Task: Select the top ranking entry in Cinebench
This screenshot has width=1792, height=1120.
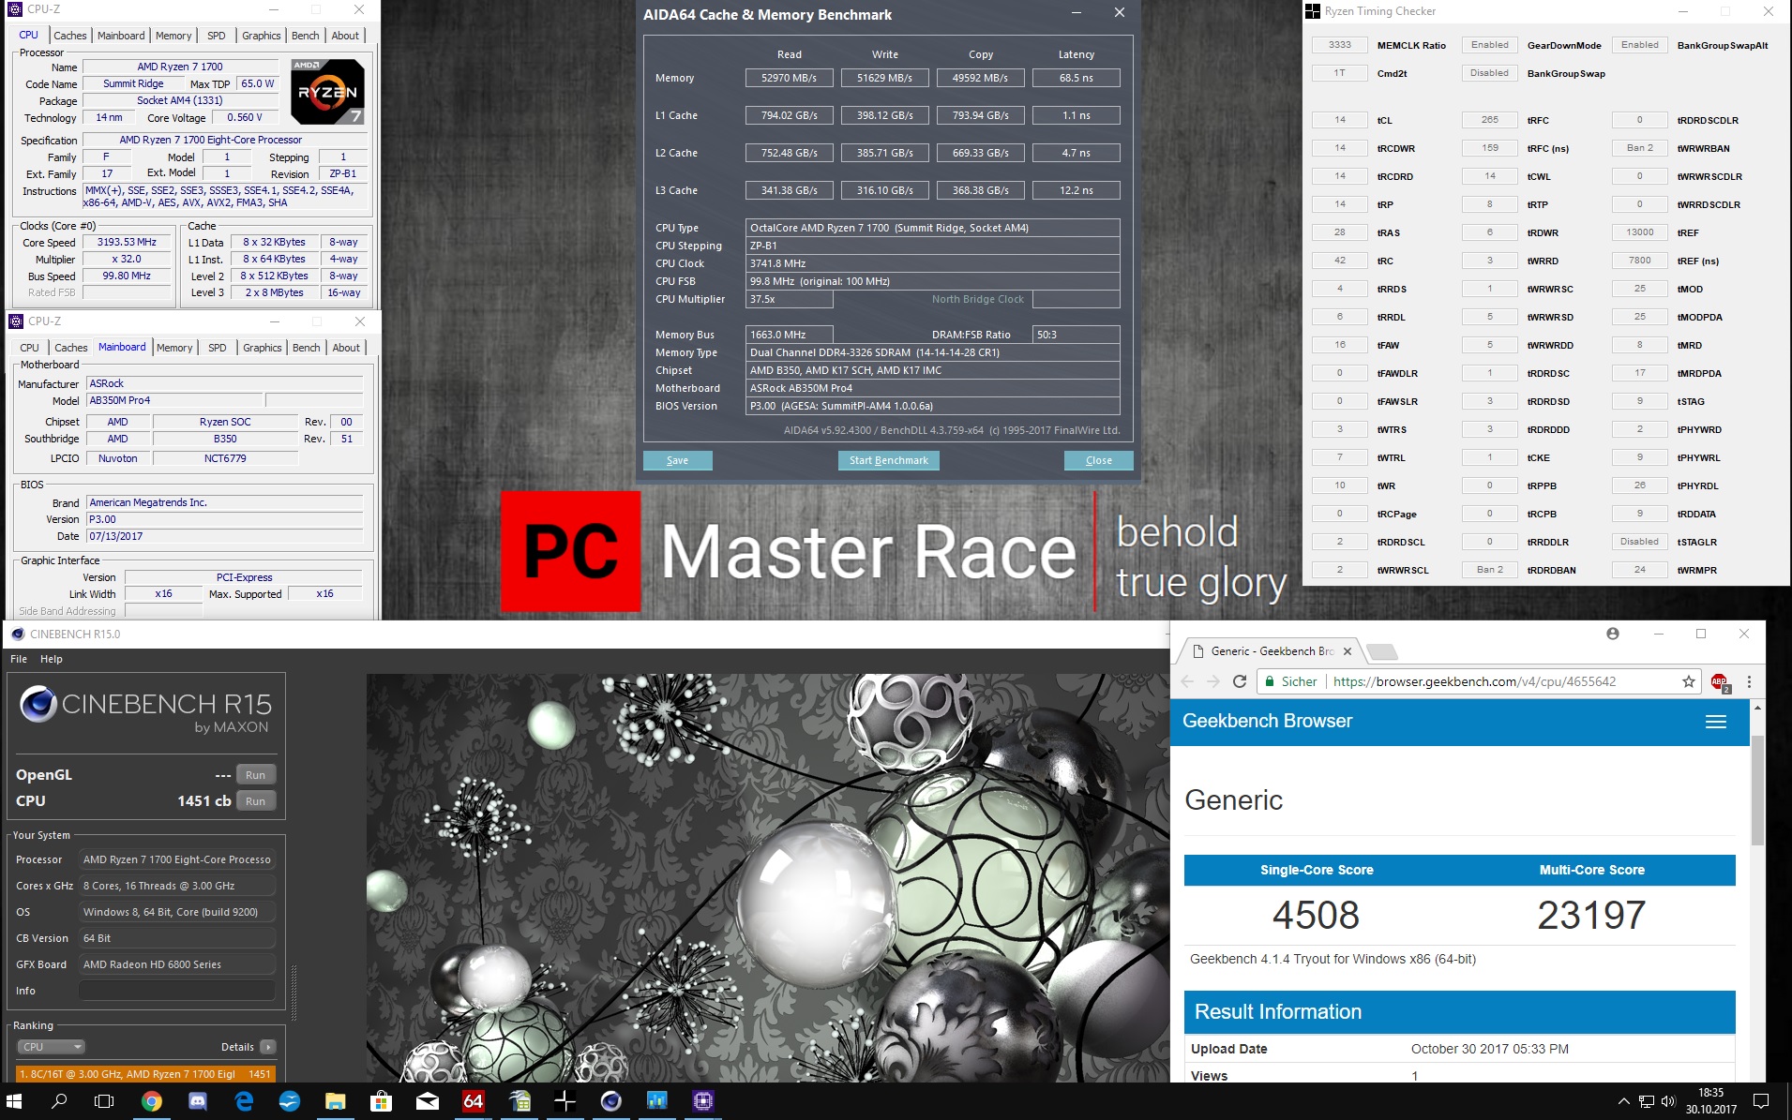Action: pyautogui.click(x=145, y=1074)
